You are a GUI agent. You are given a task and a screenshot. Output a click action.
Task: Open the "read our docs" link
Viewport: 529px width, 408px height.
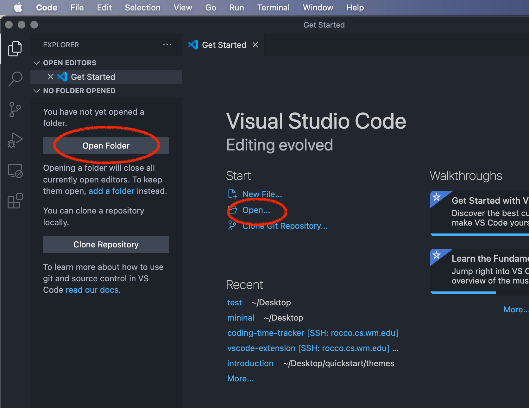92,290
